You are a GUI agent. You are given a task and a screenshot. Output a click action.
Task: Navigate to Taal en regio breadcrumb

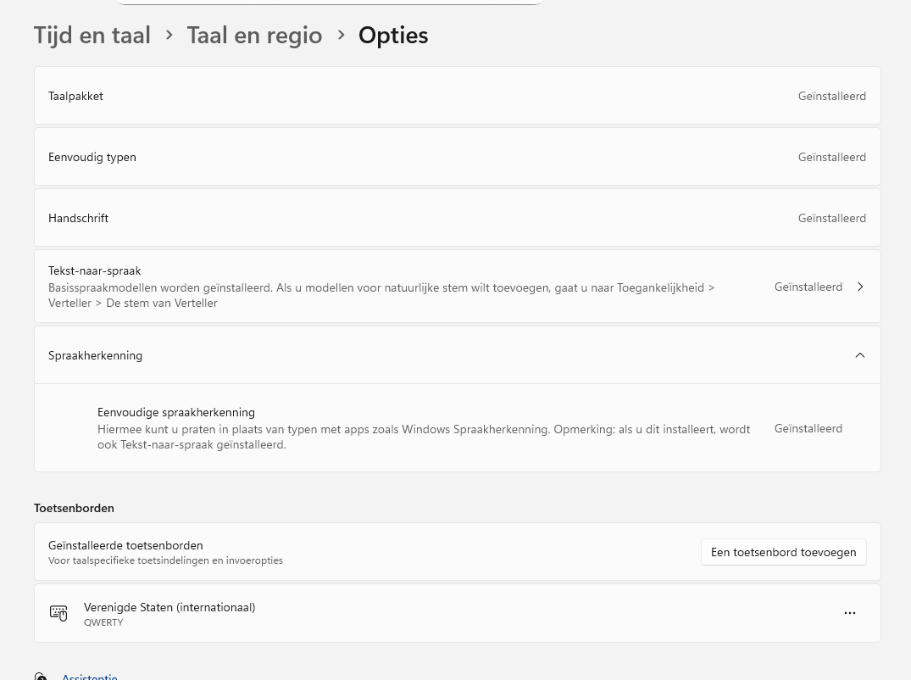click(254, 36)
